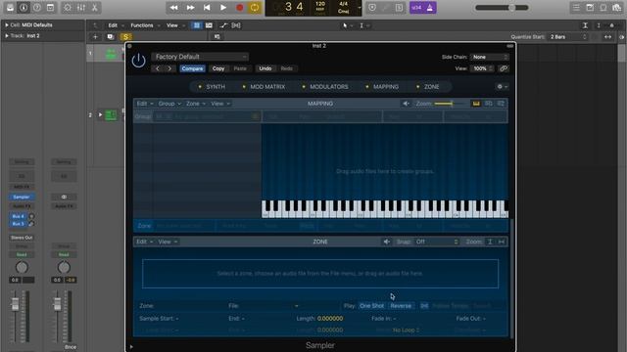627x352 pixels.
Task: Open the Snap Off dropdown
Action: (437, 242)
